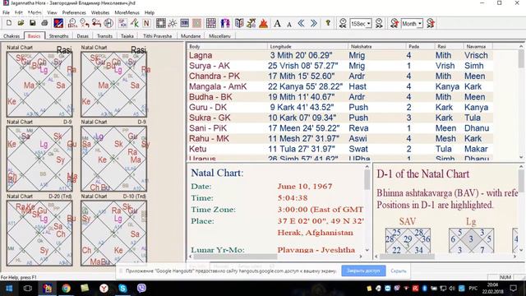Step back one Month with red clock
The height and width of the screenshot is (296, 526).
394,23
